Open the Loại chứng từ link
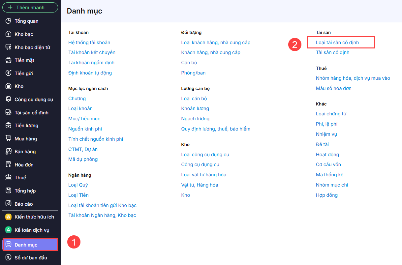The height and width of the screenshot is (265, 402). (x=331, y=114)
